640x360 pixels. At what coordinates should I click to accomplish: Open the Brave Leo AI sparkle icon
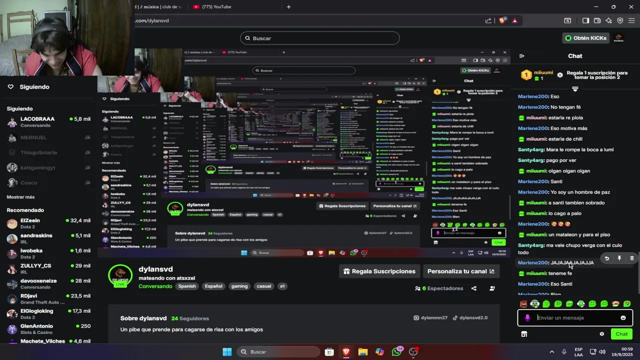tap(608, 20)
